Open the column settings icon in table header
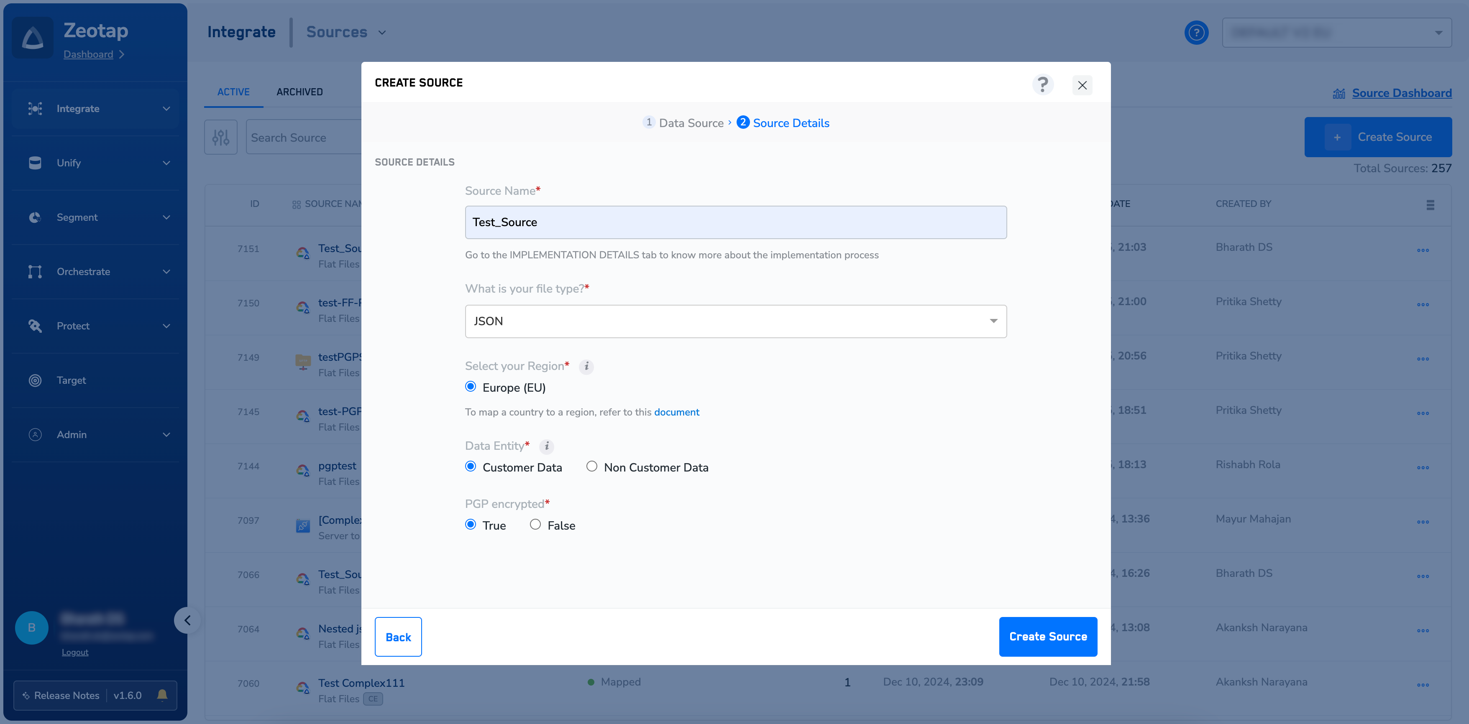The width and height of the screenshot is (1469, 724). tap(1430, 205)
